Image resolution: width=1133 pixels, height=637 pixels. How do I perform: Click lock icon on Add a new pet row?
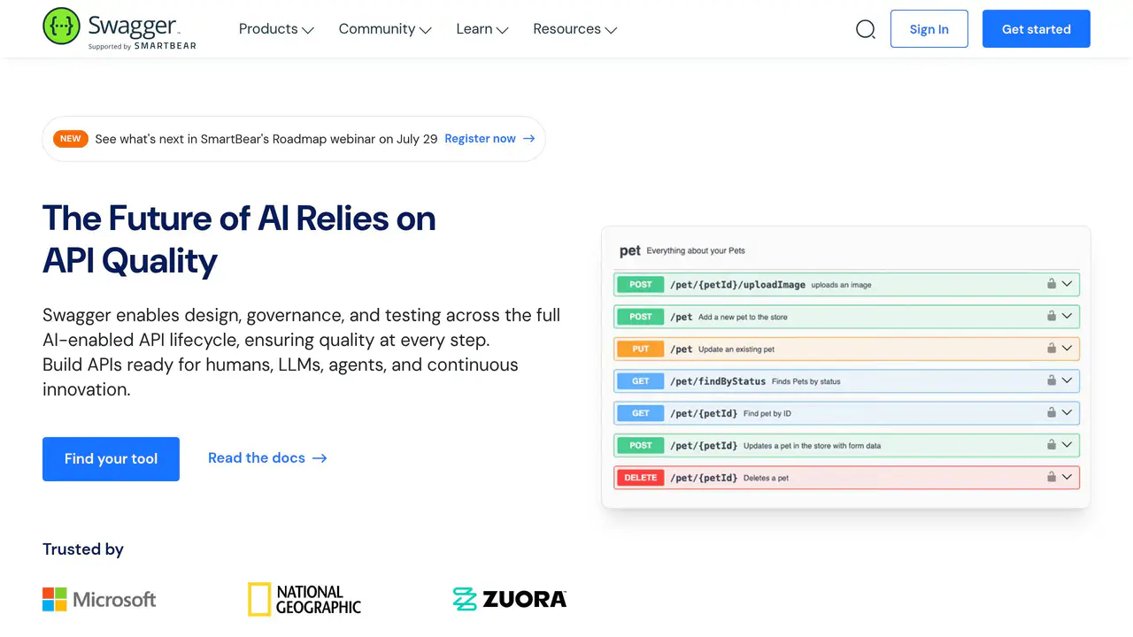click(x=1052, y=316)
